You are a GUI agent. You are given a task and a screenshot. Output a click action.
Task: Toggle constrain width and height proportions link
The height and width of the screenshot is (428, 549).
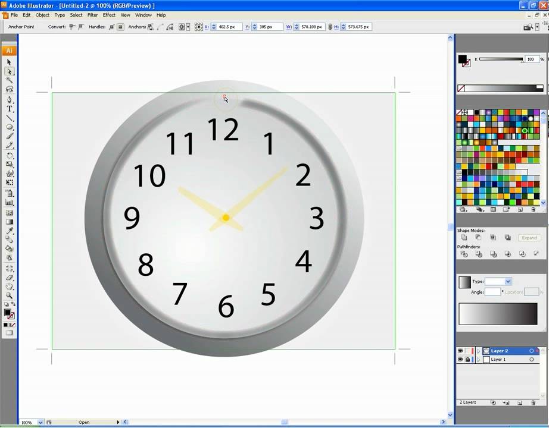pyautogui.click(x=330, y=27)
